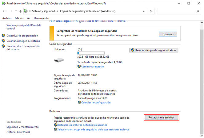Open Ventana principal del Panel de control
Image resolution: width=204 pixels, height=138 pixels.
click(24, 27)
